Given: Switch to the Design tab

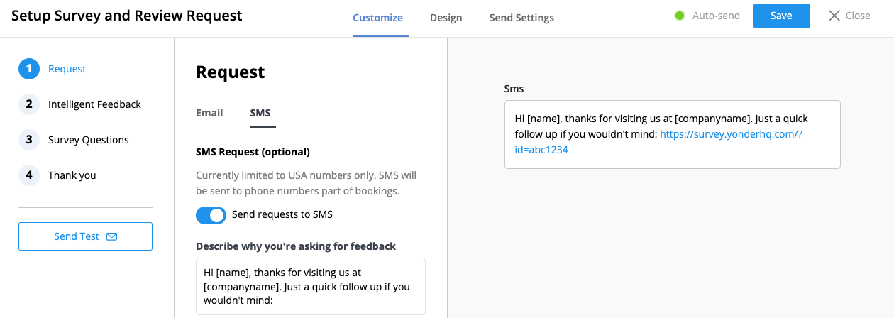Looking at the screenshot, I should point(446,18).
